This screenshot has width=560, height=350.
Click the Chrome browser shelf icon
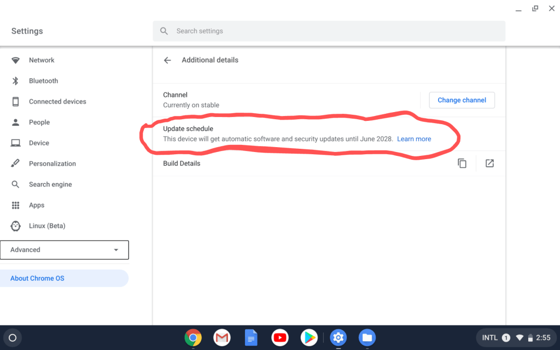[192, 337]
